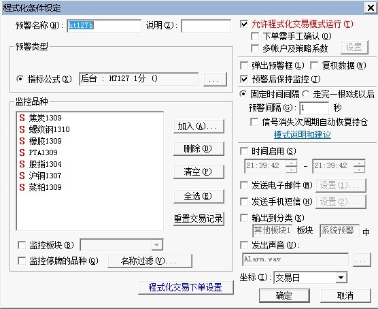Click the S icon beside 橡胶1309
Screen dimensions: 378x309
tap(22, 141)
